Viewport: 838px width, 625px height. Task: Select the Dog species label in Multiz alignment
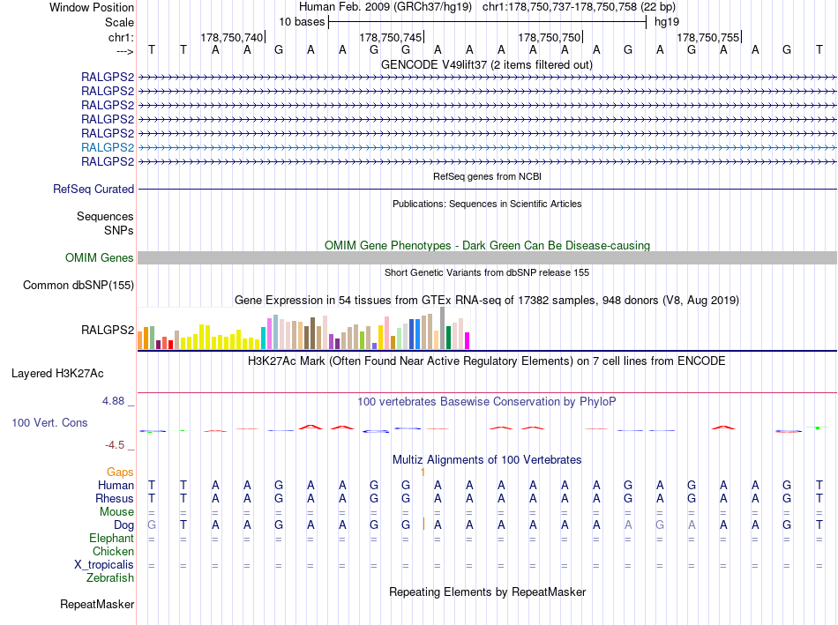(x=123, y=525)
